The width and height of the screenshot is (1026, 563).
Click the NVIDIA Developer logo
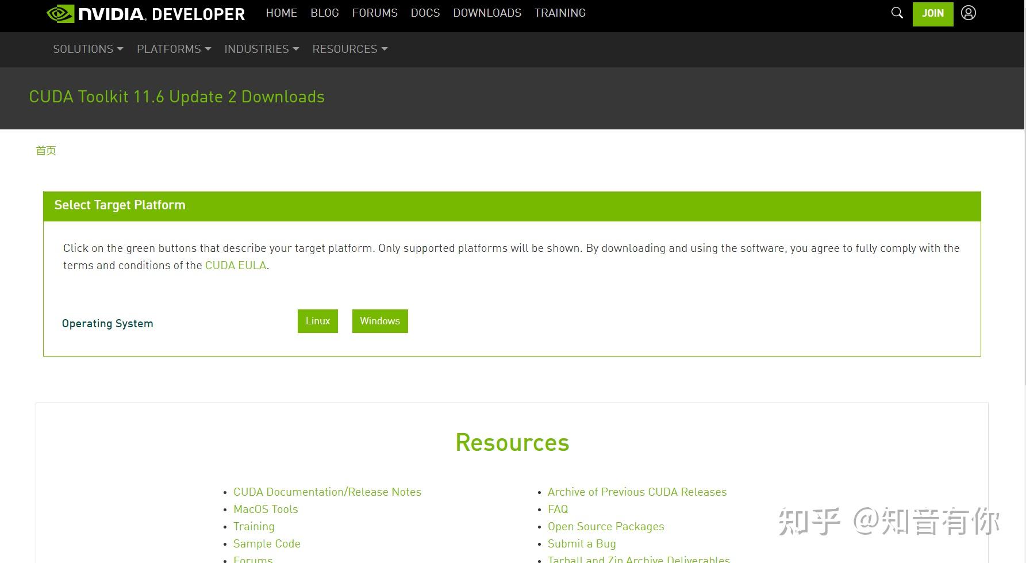coord(145,13)
